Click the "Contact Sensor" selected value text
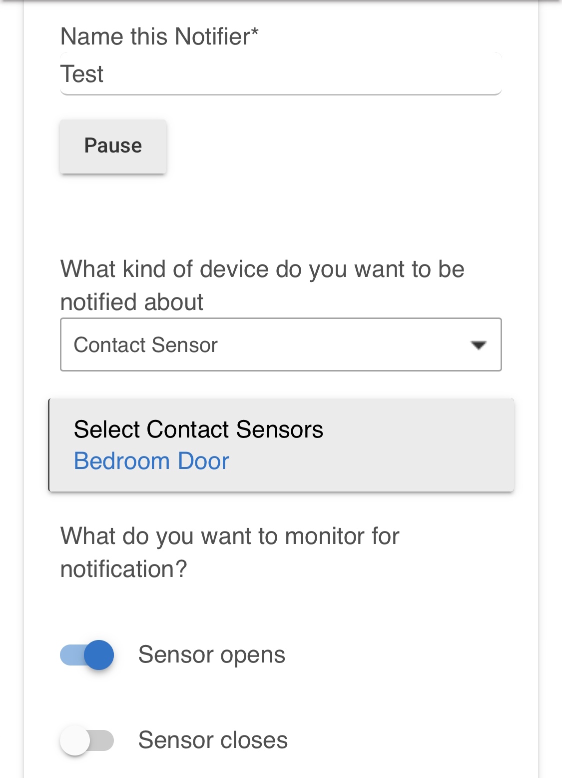 click(146, 345)
